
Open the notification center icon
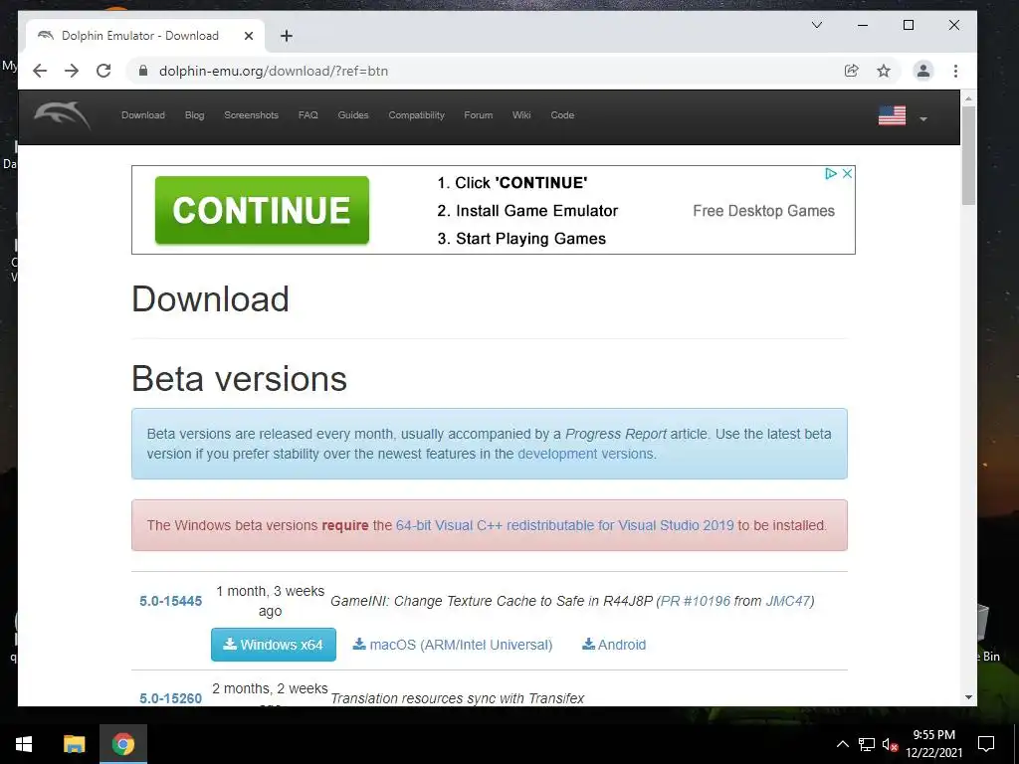(986, 744)
